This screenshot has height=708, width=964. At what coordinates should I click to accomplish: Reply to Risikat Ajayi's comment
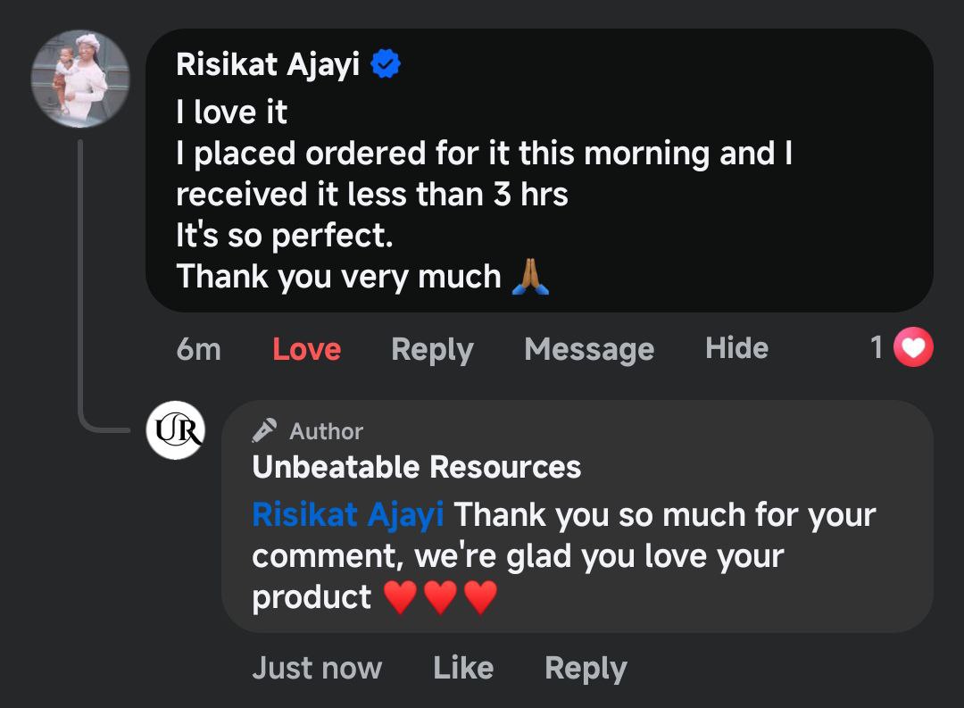pyautogui.click(x=432, y=348)
